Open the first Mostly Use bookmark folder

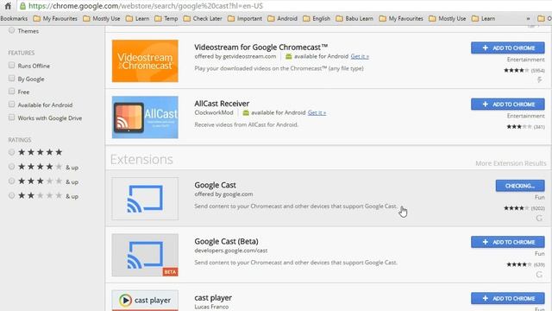(x=102, y=19)
